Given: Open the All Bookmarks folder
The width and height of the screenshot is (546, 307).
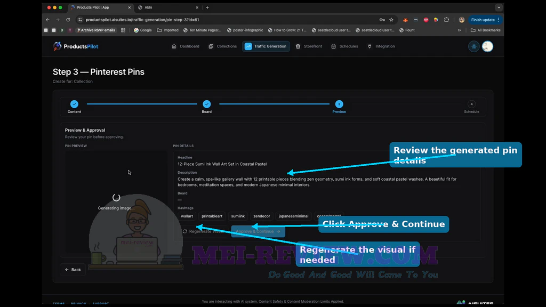Looking at the screenshot, I should [x=485, y=30].
